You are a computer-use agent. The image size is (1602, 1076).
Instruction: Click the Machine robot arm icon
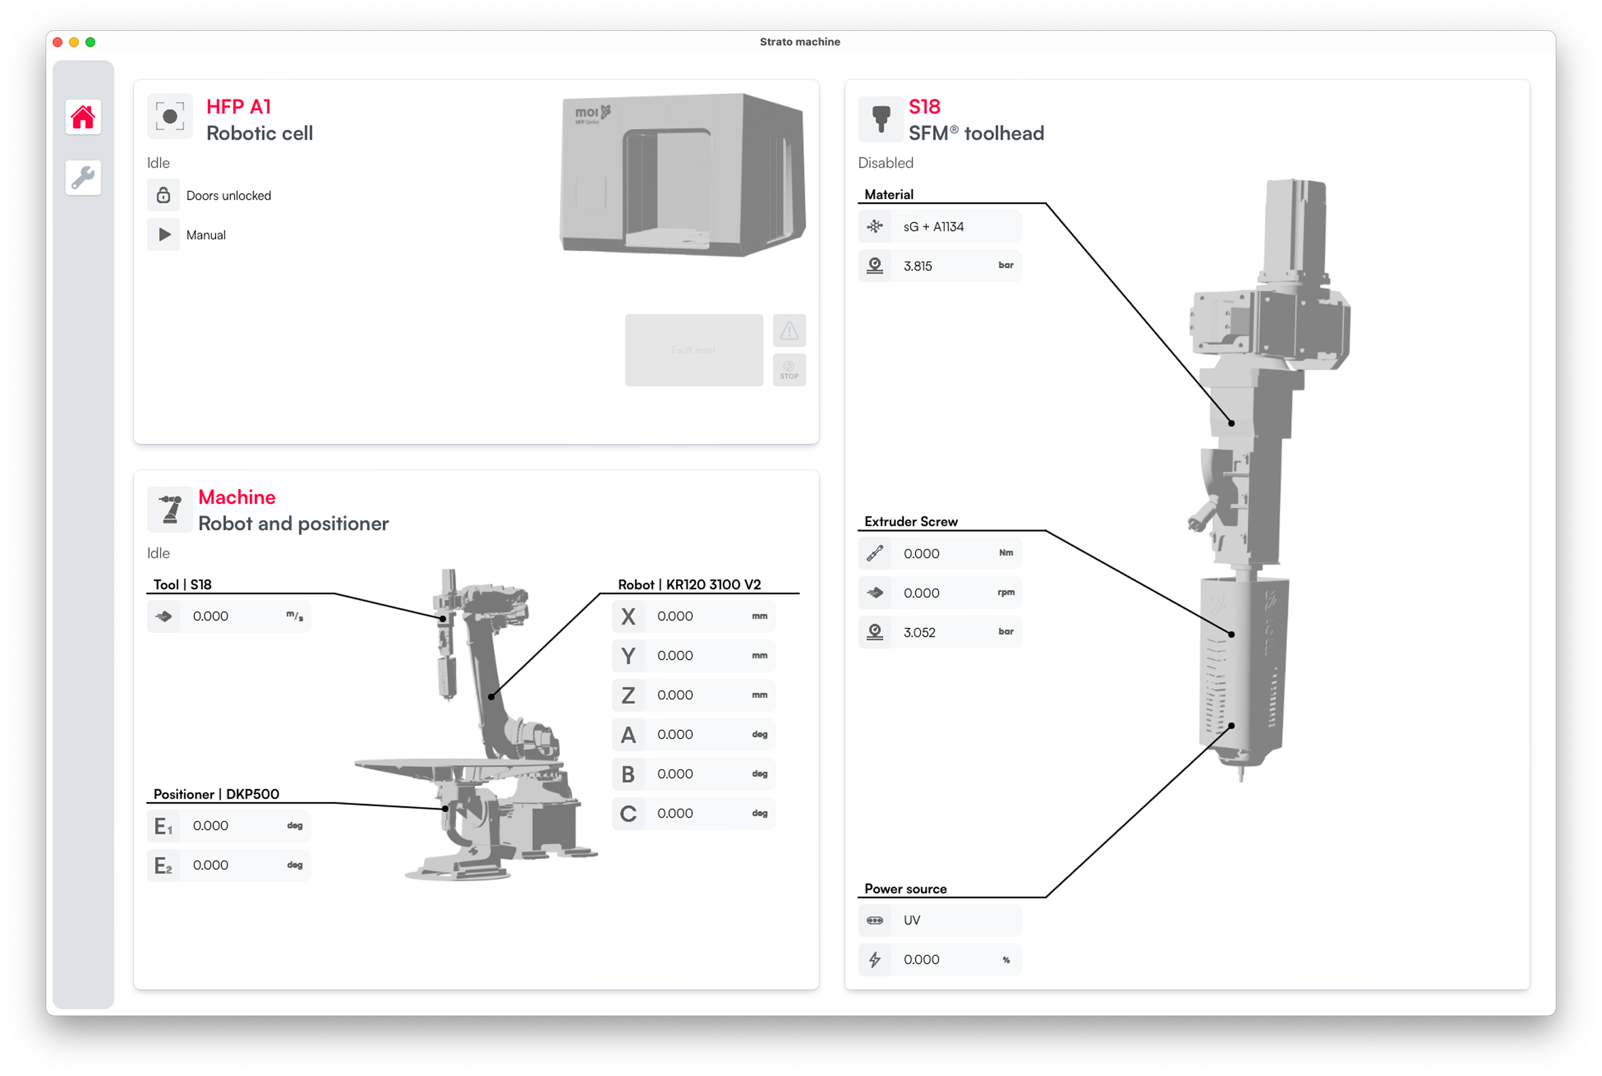click(169, 510)
